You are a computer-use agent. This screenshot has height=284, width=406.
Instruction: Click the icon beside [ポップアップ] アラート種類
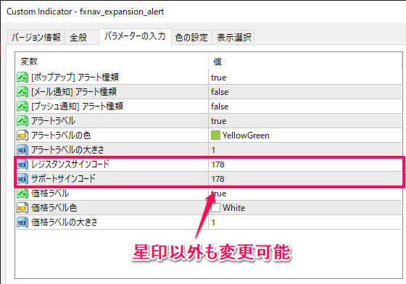coord(22,78)
